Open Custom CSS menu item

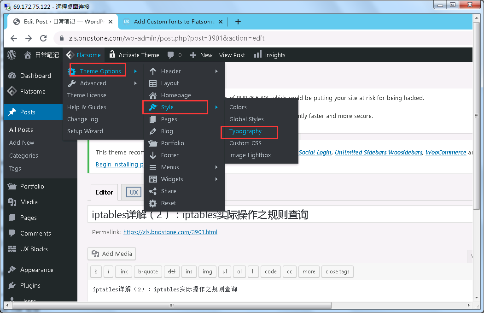coord(245,143)
